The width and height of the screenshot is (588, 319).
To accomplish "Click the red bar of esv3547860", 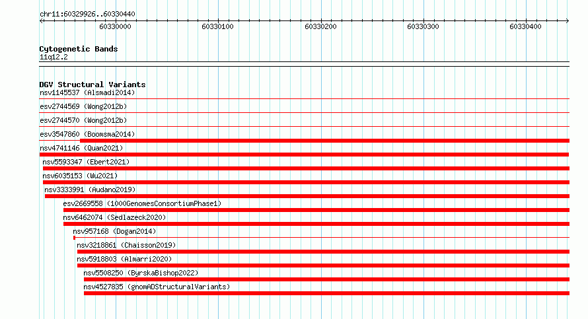I will coord(325,141).
